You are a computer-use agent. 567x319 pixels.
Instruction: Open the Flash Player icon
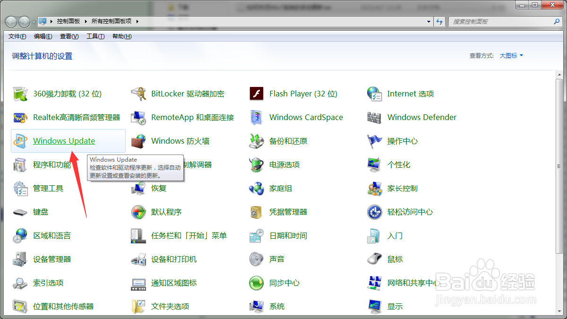tap(257, 94)
